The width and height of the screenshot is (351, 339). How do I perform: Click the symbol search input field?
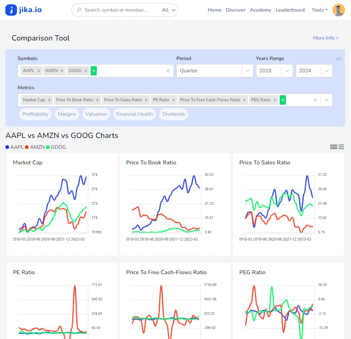point(130,71)
